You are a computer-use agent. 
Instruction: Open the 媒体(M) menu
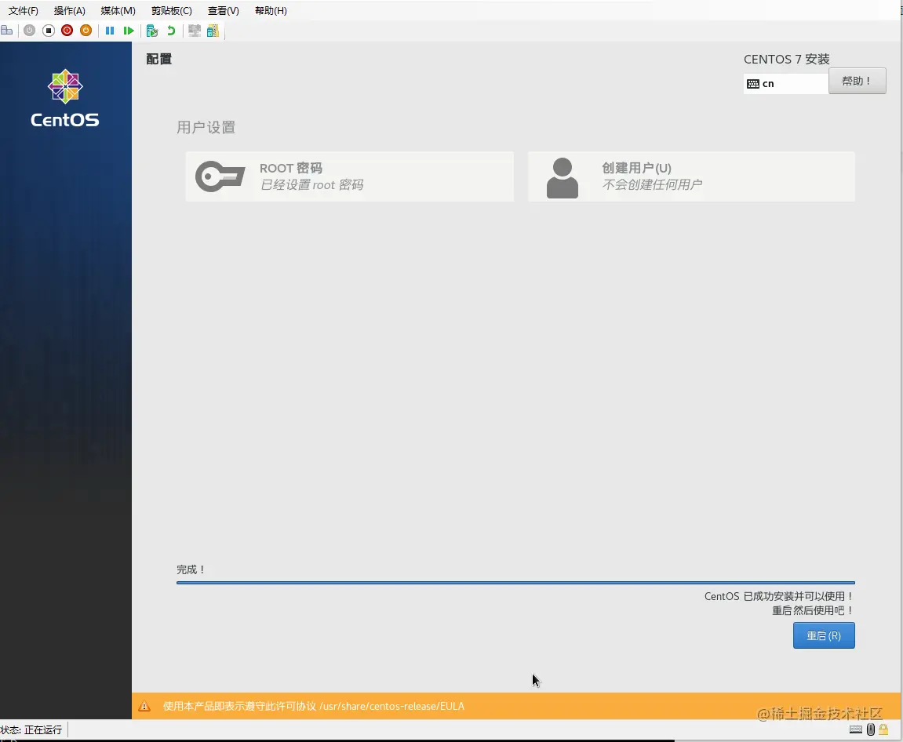(x=118, y=11)
